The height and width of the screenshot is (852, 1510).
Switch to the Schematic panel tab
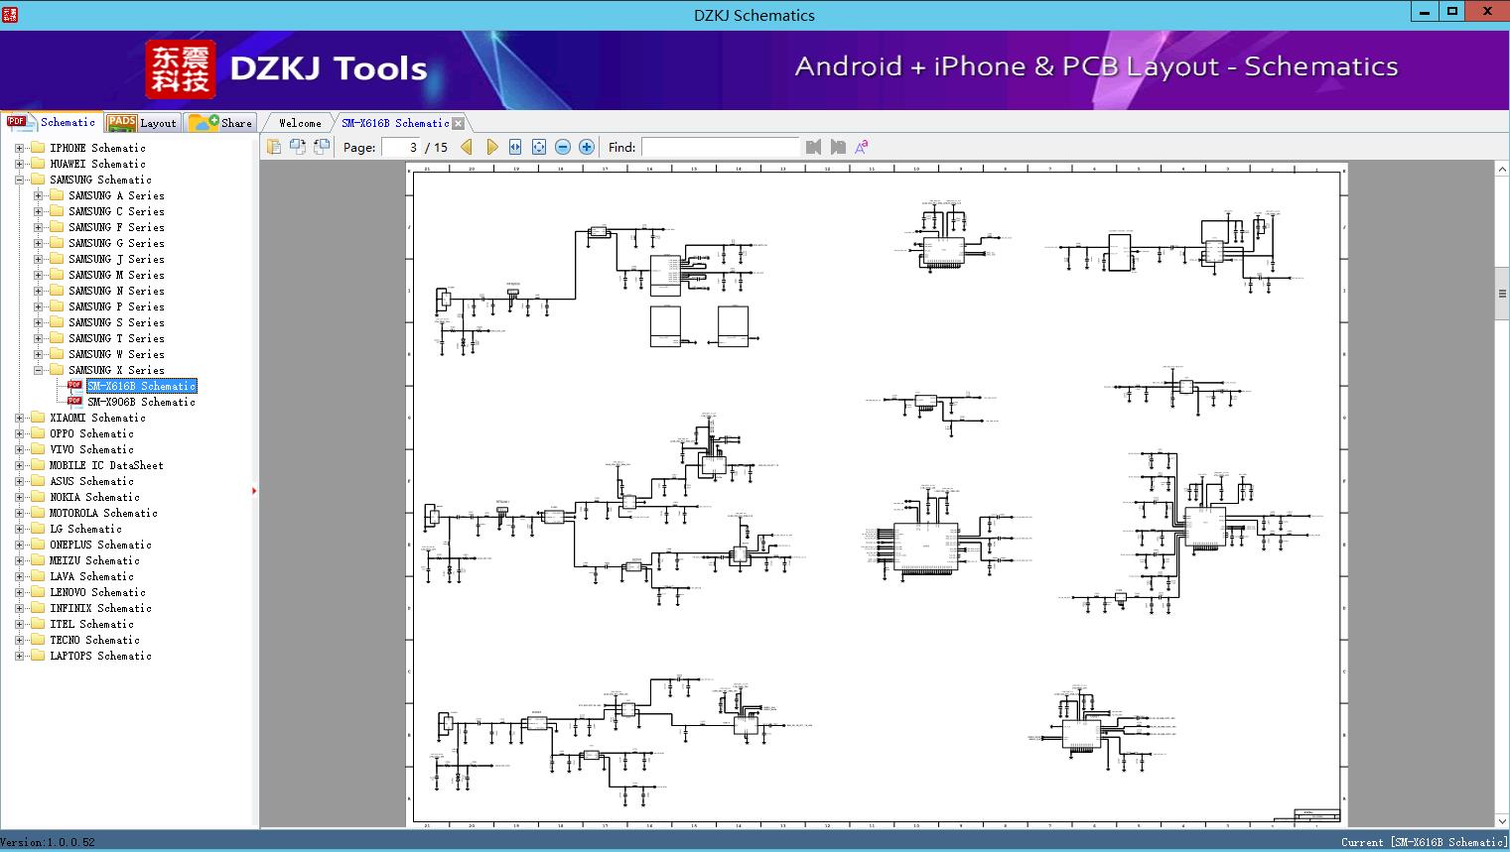[52, 122]
